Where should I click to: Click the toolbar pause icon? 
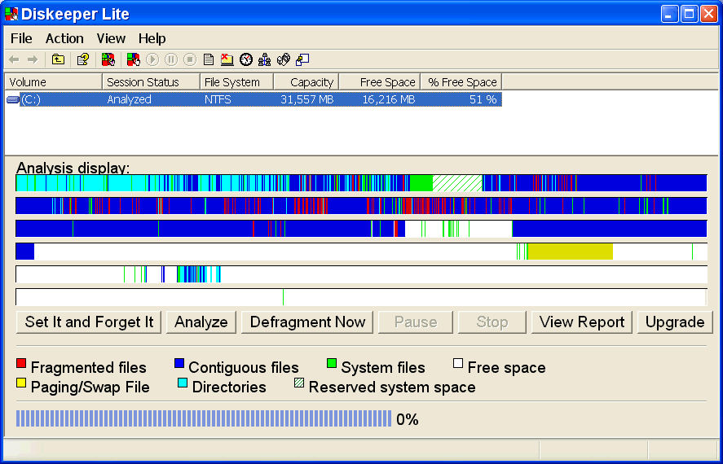click(x=171, y=59)
